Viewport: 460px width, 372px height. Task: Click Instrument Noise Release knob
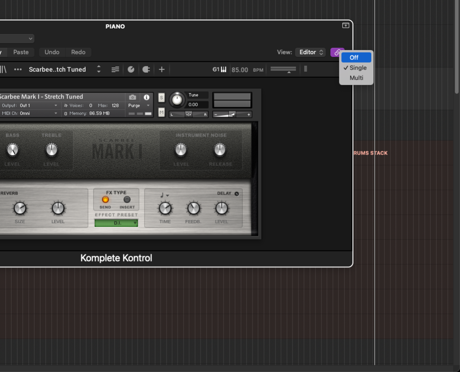point(220,150)
